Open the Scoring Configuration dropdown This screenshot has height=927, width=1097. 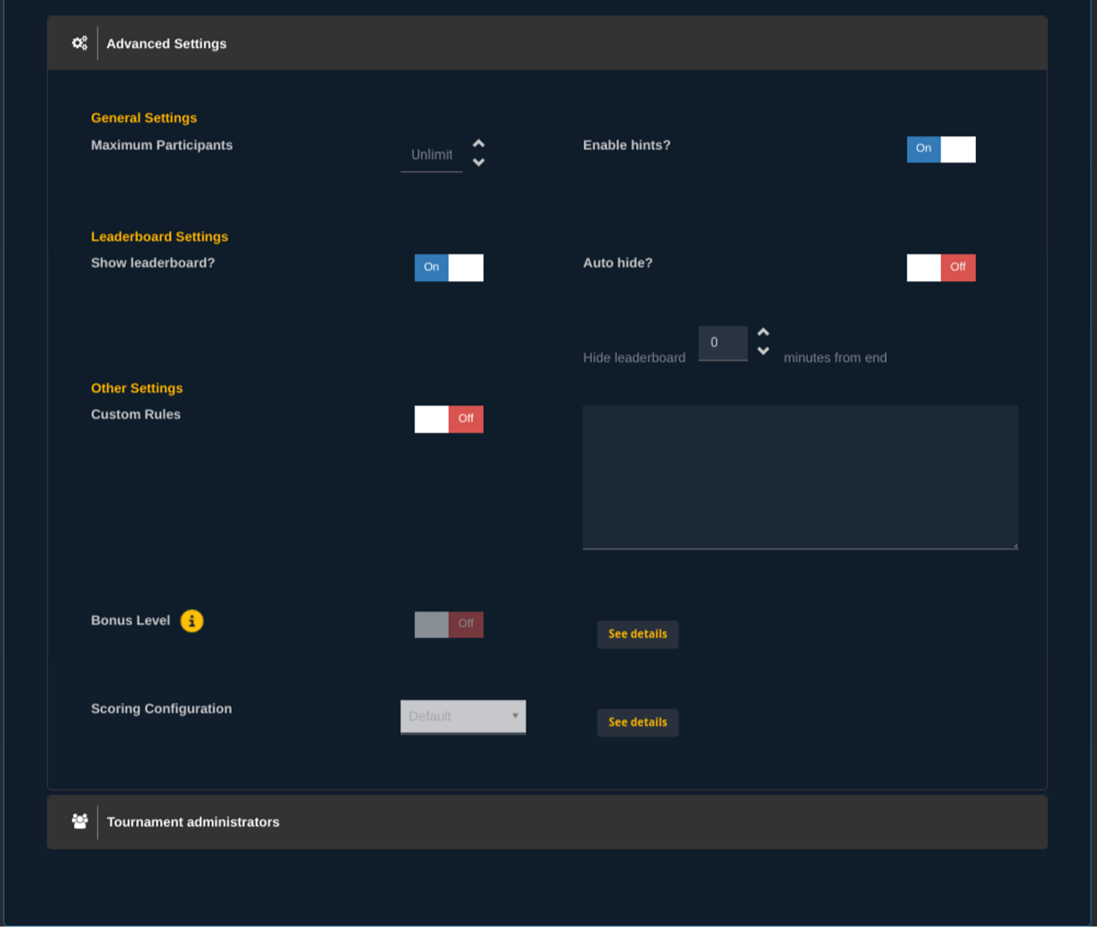tap(463, 716)
